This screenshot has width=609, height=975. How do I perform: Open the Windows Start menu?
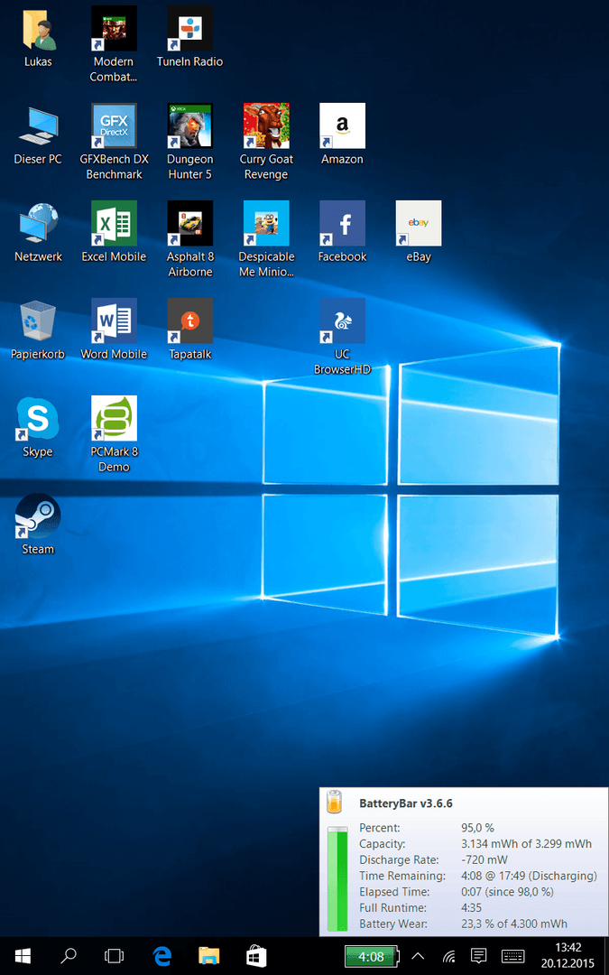click(23, 956)
